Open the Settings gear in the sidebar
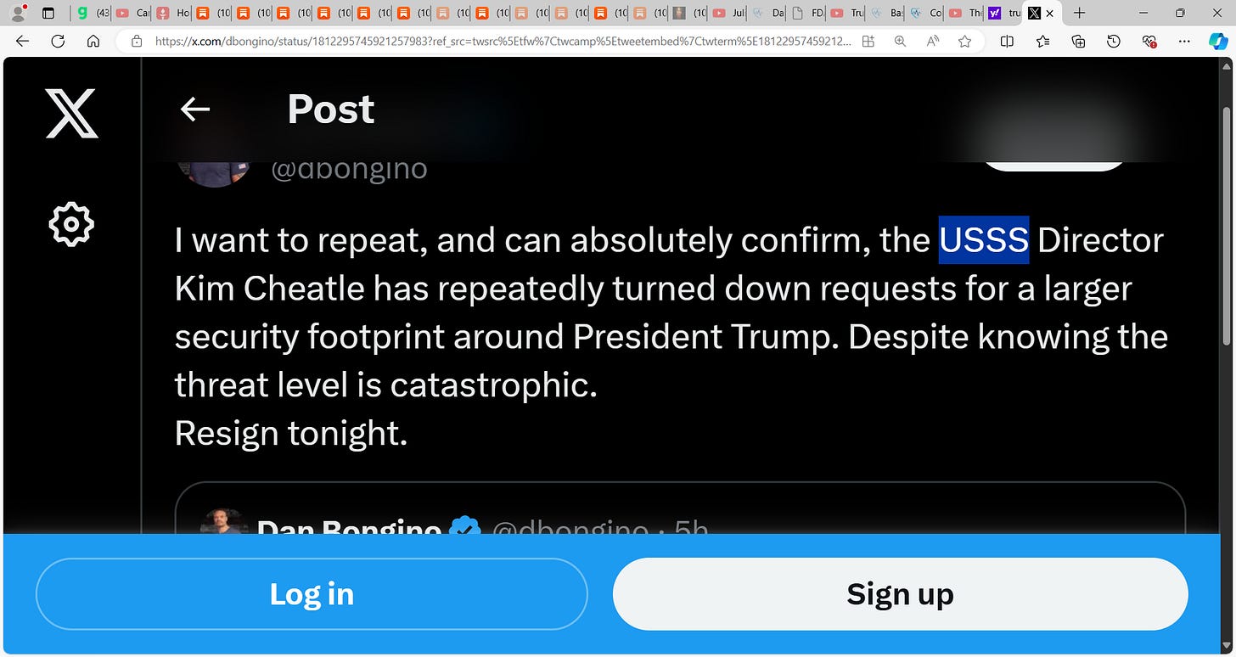This screenshot has width=1236, height=657. [71, 224]
